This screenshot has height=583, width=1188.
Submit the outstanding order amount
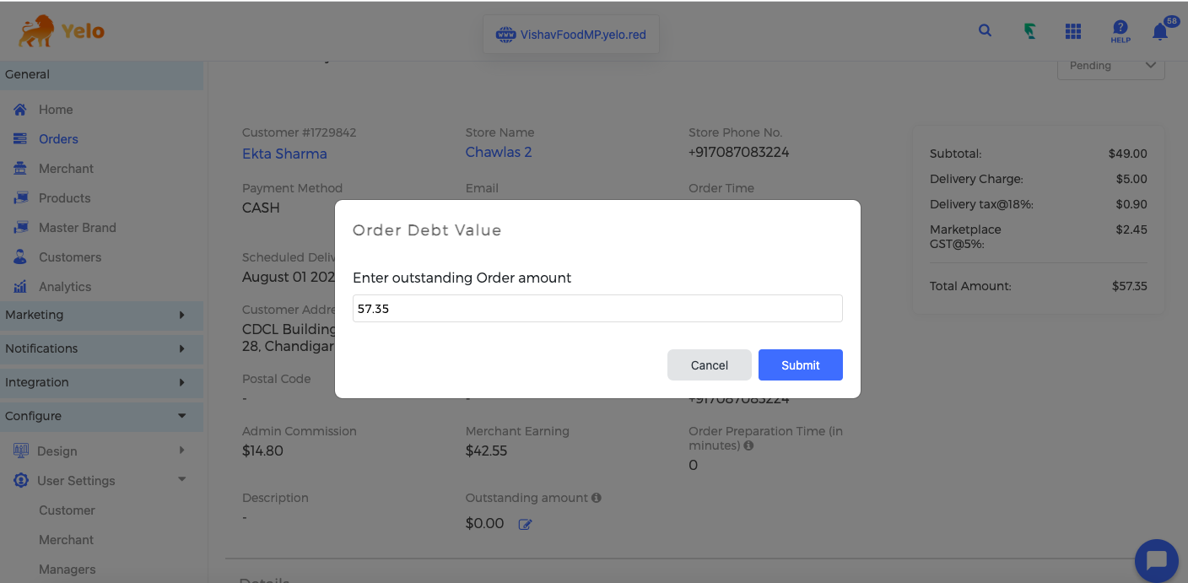[x=800, y=365]
